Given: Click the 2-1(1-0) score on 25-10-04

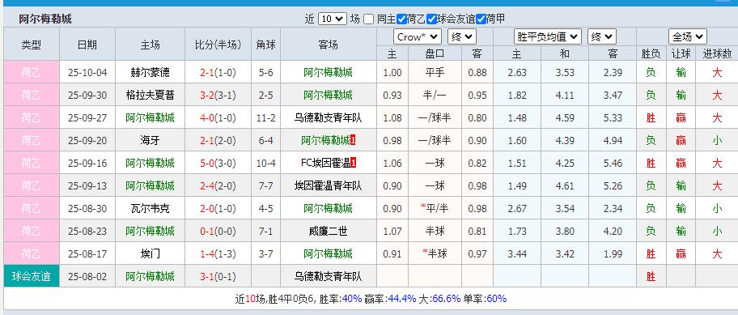Looking at the screenshot, I should [x=218, y=73].
